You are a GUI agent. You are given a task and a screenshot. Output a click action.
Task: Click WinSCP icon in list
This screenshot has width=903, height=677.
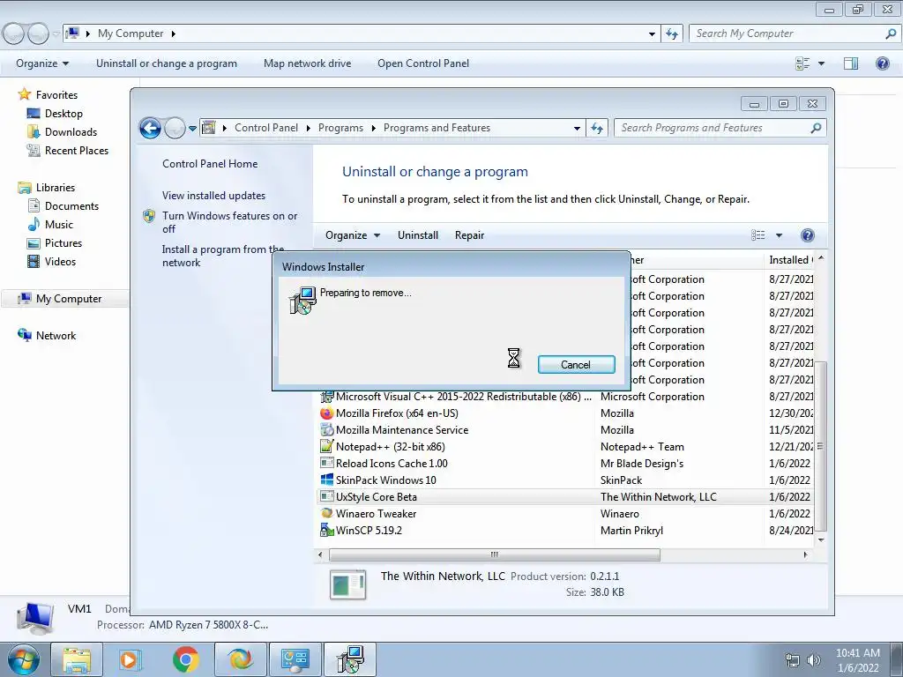pyautogui.click(x=326, y=530)
